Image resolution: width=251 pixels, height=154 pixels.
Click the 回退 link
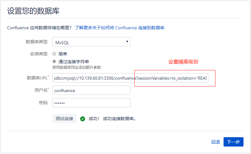click(215, 142)
